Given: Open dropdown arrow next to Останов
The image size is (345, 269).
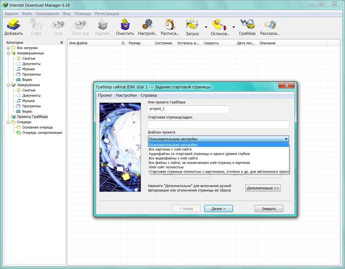Looking at the screenshot, I should click(x=234, y=27).
